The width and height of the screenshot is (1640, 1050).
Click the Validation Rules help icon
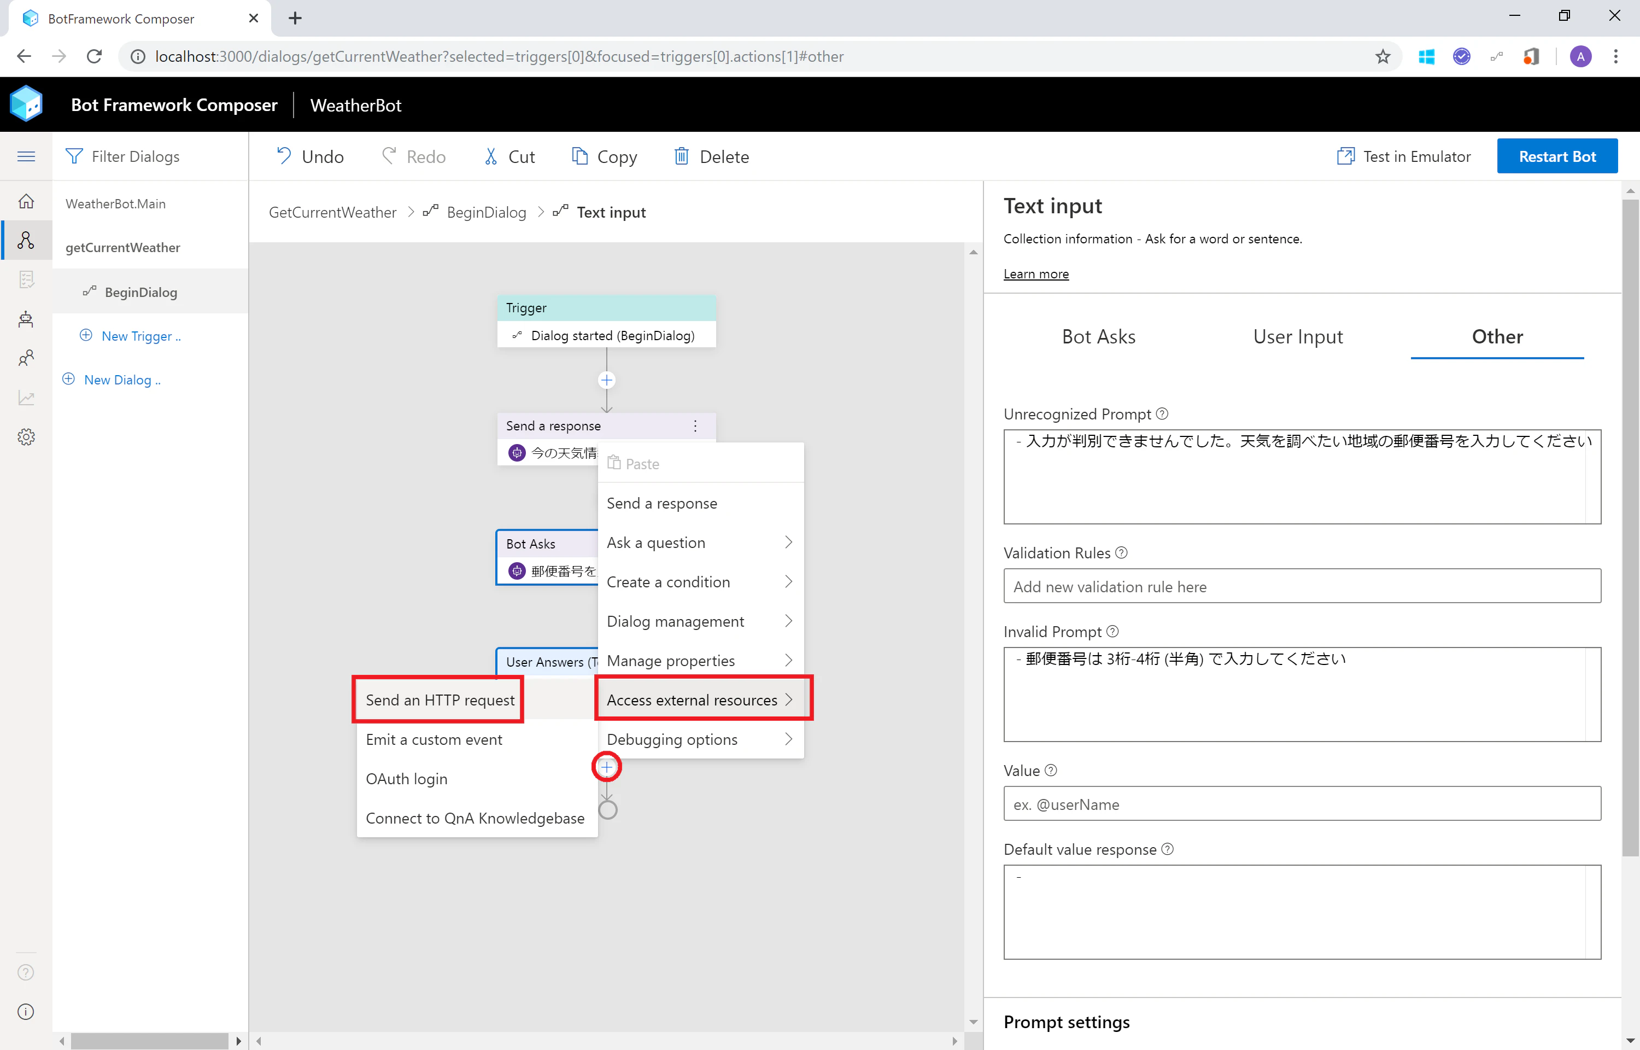(1122, 553)
